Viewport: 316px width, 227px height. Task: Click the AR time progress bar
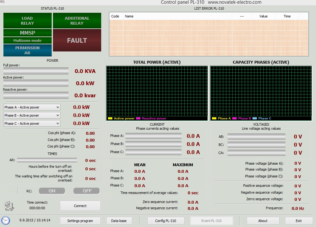click(x=47, y=160)
